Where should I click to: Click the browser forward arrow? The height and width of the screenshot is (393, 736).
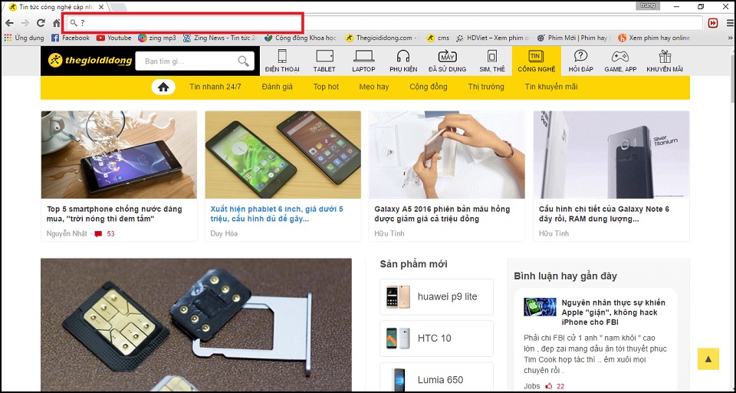click(x=25, y=22)
